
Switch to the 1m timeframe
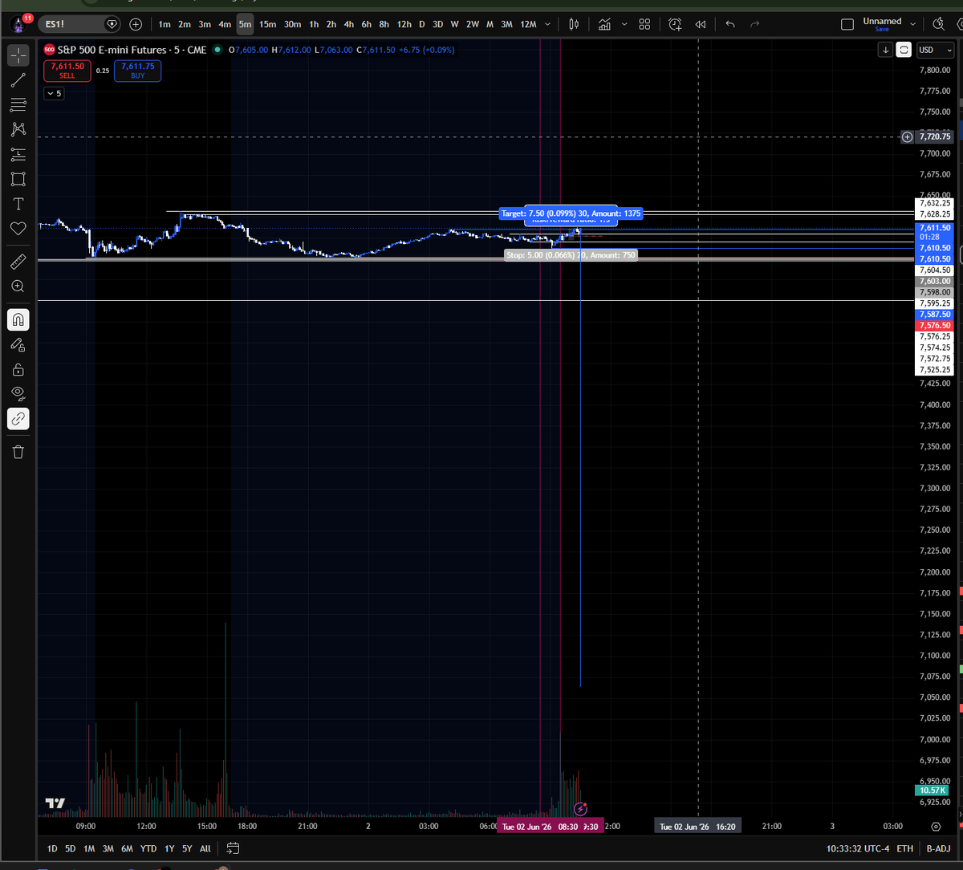[165, 24]
